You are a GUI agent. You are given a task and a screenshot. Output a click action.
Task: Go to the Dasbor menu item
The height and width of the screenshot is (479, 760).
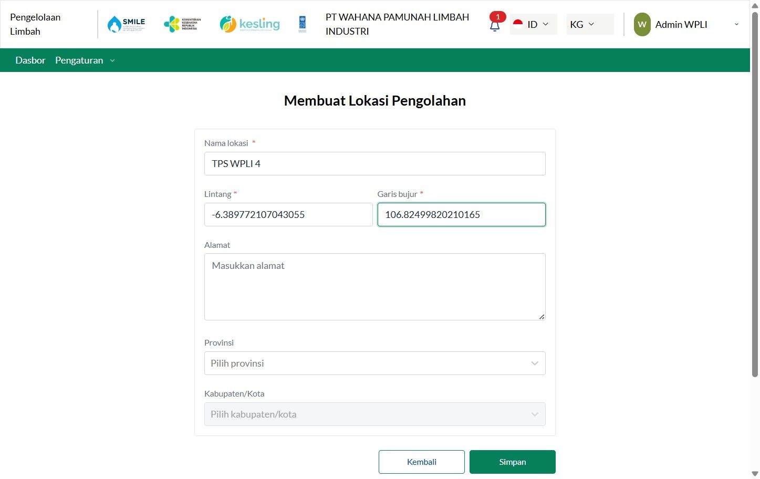(x=30, y=60)
